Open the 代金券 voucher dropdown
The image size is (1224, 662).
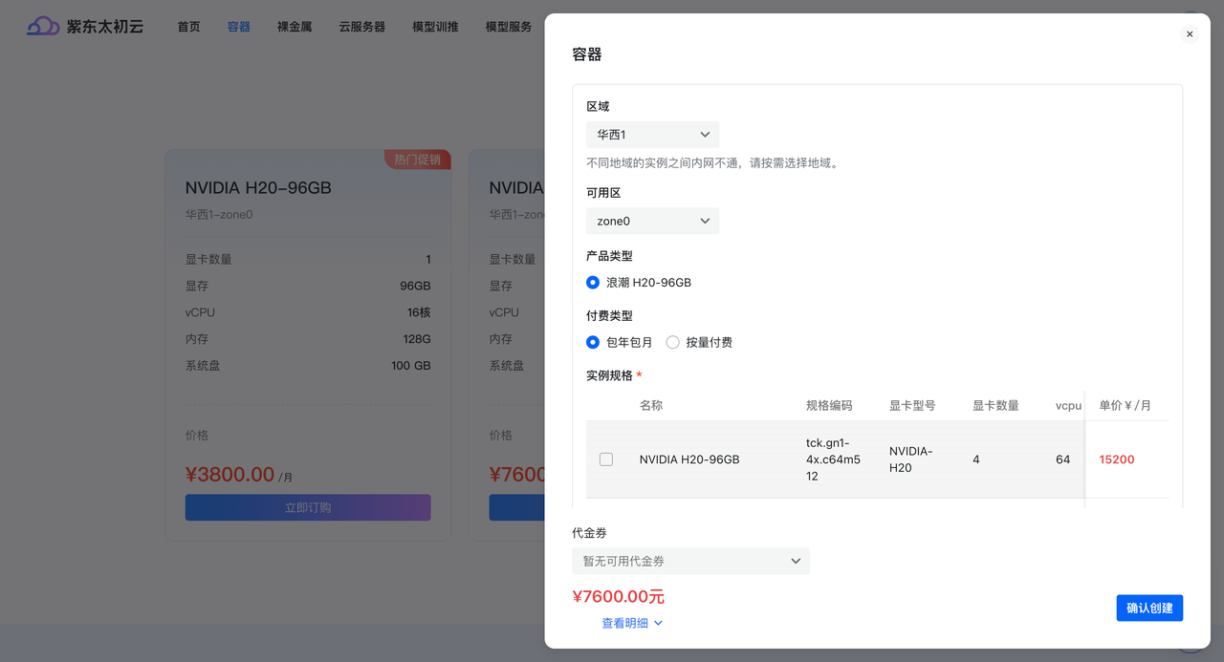coord(690,561)
